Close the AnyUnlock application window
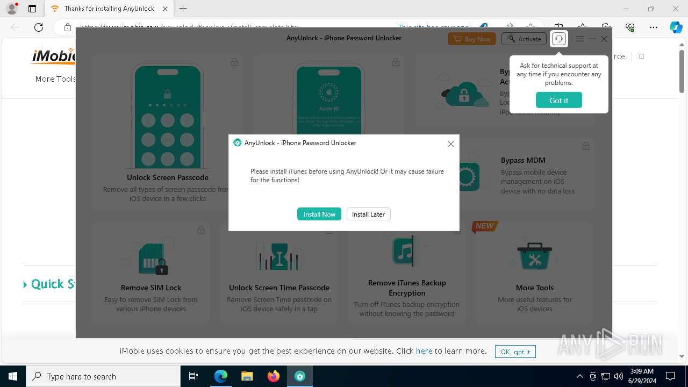The width and height of the screenshot is (688, 387). pos(604,39)
